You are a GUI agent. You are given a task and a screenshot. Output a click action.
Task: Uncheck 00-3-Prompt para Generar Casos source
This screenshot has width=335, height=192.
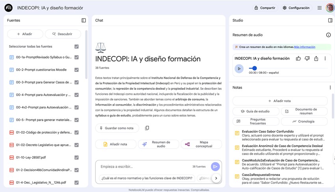76,82
